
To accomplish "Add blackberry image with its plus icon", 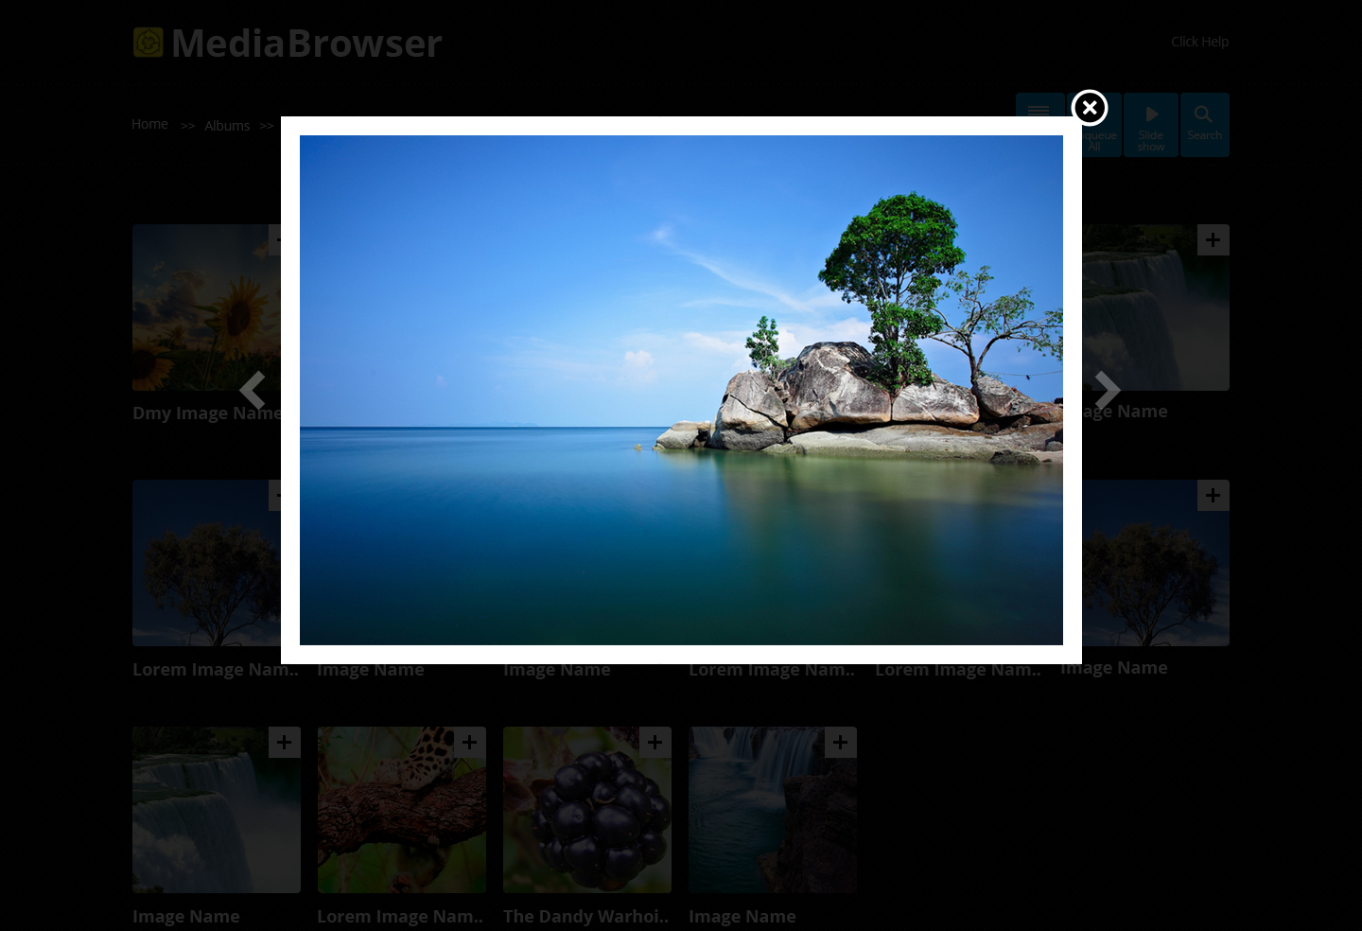I will click(x=655, y=743).
